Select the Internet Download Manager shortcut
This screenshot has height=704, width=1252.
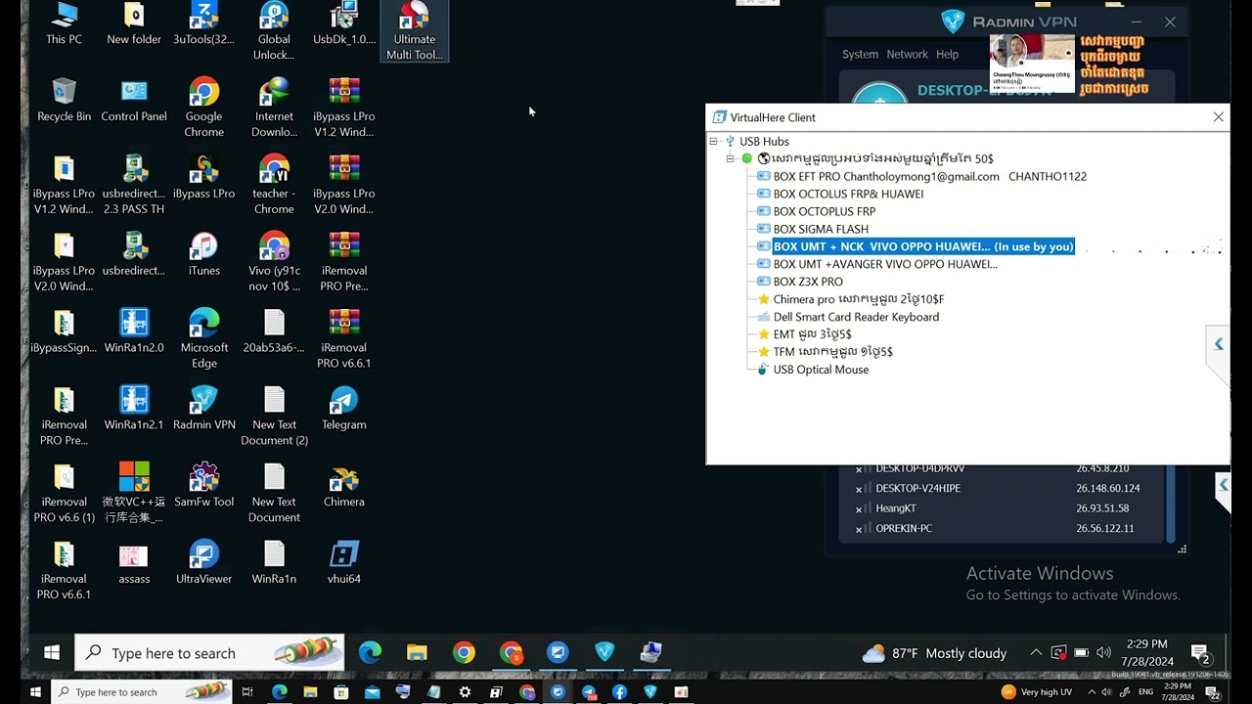point(274,108)
